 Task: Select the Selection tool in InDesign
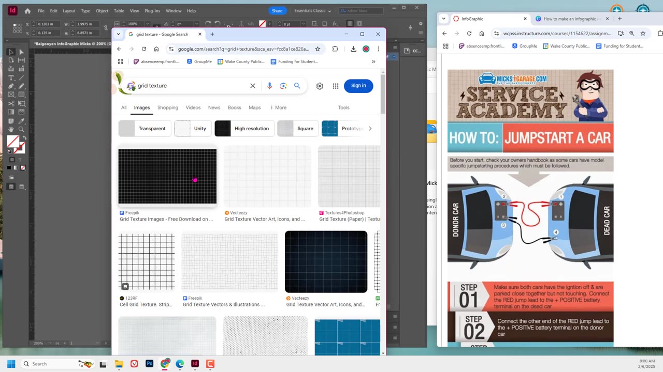coord(11,52)
